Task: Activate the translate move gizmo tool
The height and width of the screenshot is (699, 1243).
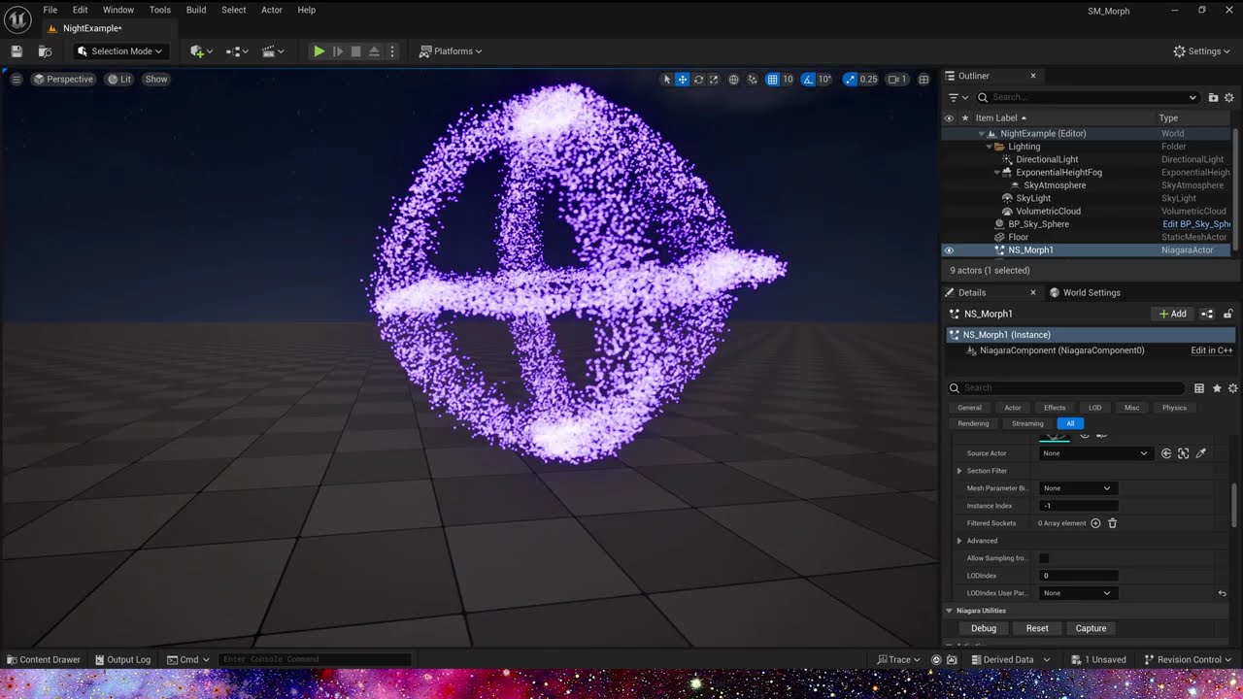Action: (x=683, y=80)
